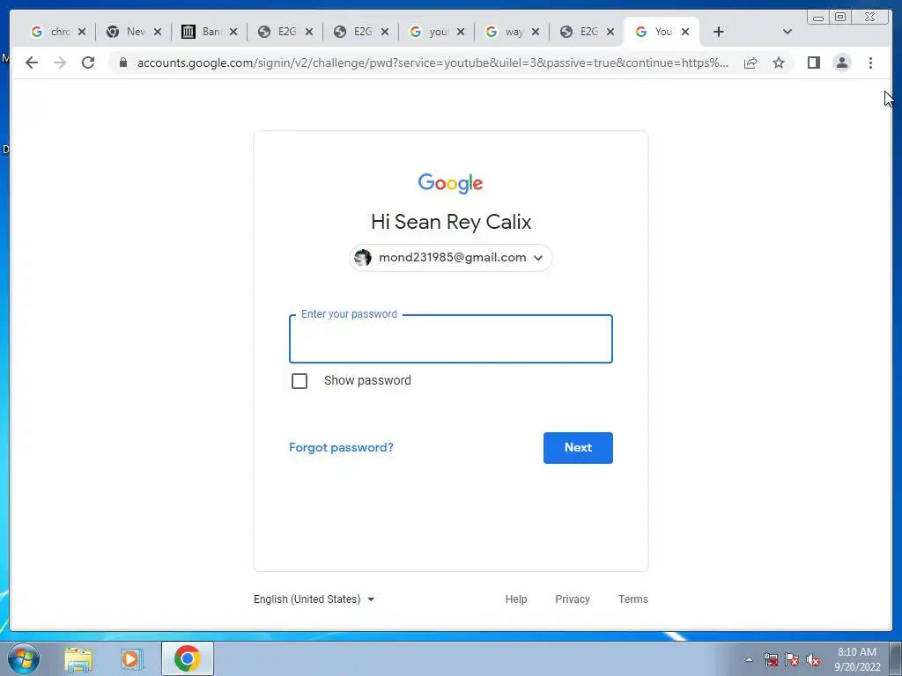
Task: Restore down the Chrome window
Action: coord(839,18)
